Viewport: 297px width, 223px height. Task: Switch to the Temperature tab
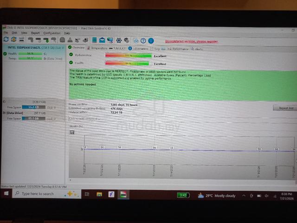[x=97, y=48]
